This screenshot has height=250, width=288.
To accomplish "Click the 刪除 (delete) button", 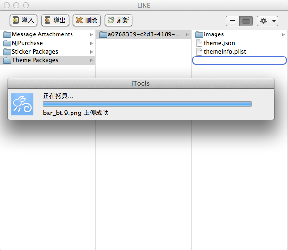I will 87,20.
